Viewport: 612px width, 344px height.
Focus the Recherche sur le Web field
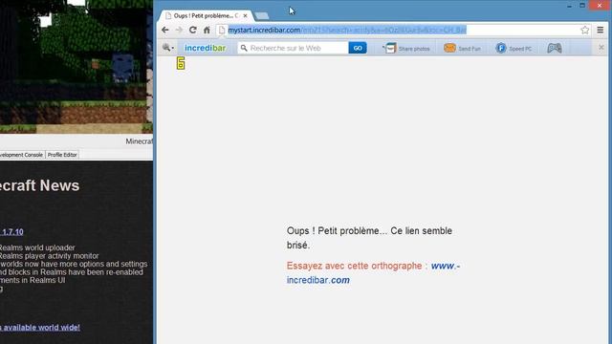tap(294, 48)
